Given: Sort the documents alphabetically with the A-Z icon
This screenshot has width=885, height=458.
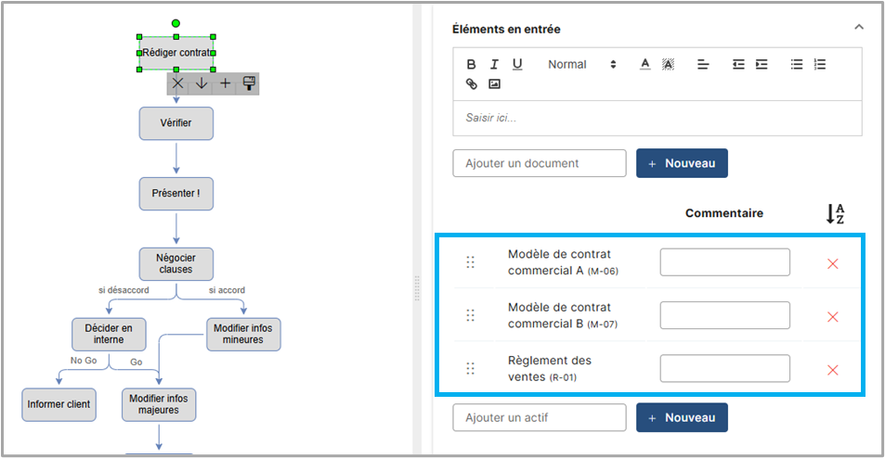Looking at the screenshot, I should (x=835, y=214).
